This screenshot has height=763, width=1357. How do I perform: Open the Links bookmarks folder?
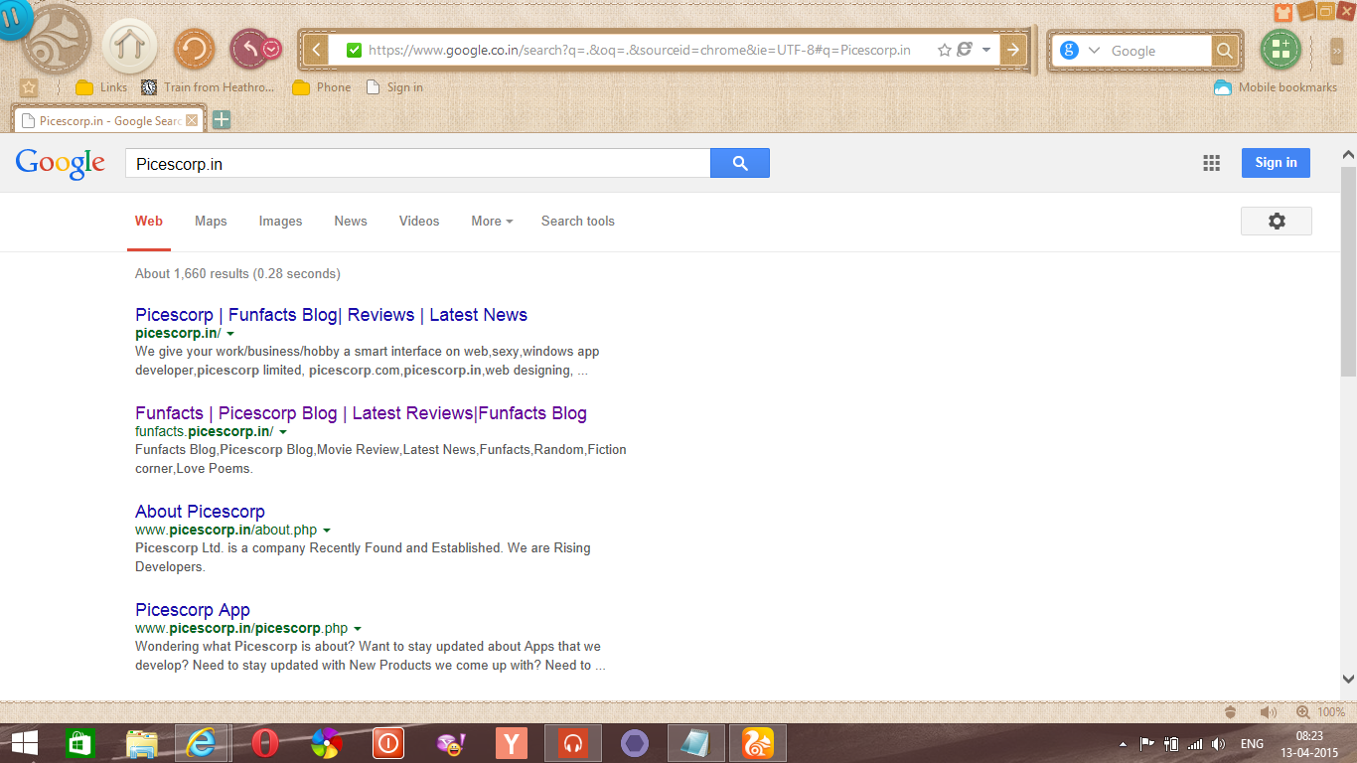coord(101,87)
